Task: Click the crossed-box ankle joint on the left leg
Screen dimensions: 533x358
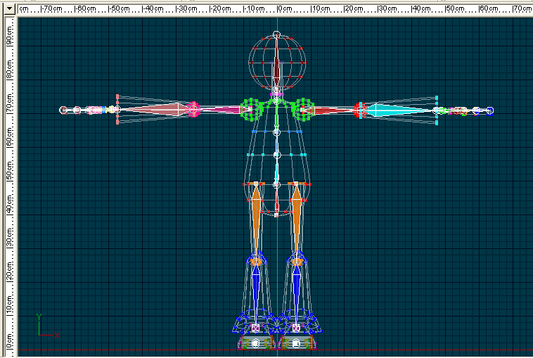Action: [x=256, y=328]
